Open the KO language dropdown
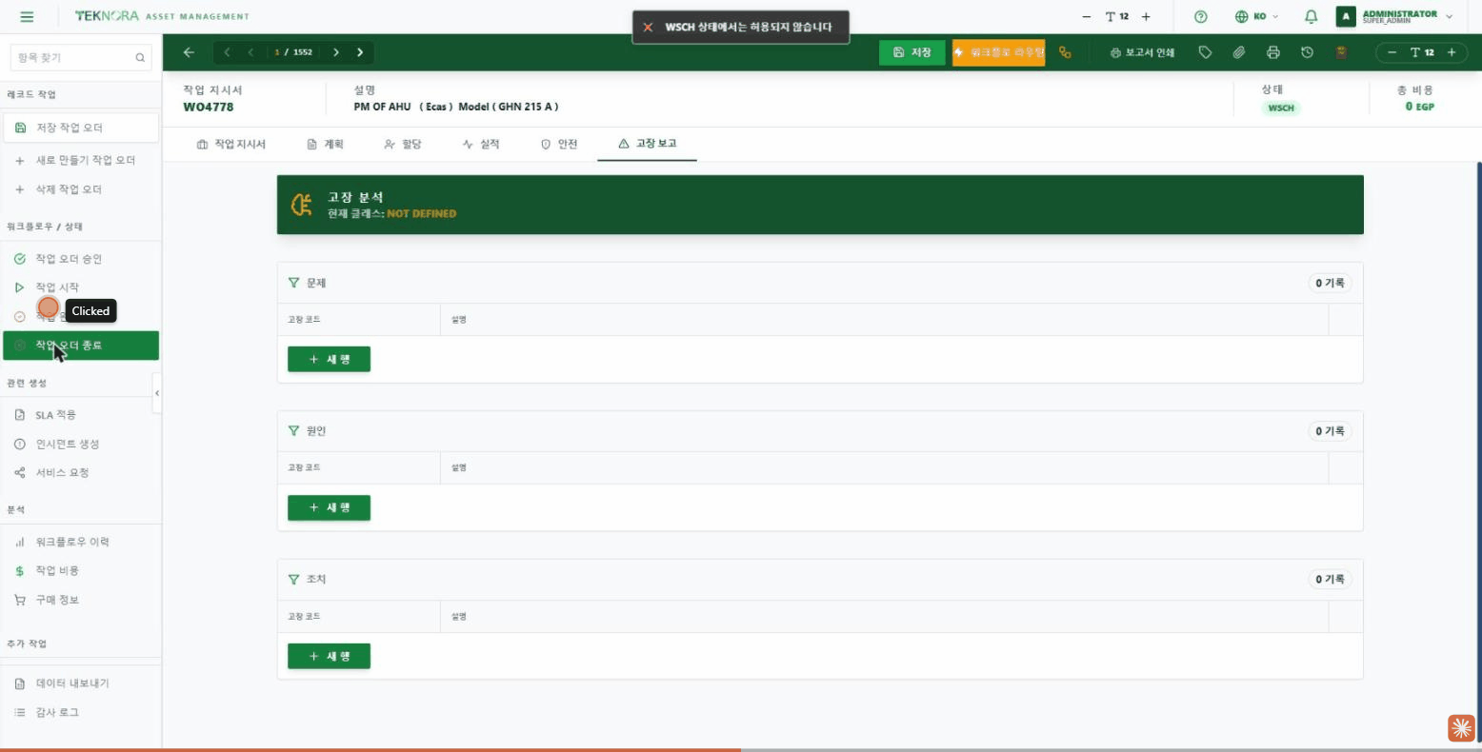The image size is (1482, 752). 1257,16
